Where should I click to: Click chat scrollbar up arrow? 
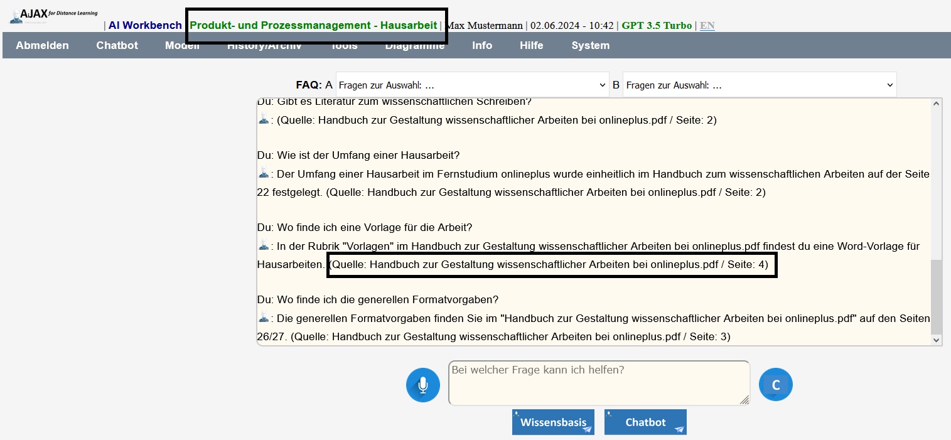point(937,104)
